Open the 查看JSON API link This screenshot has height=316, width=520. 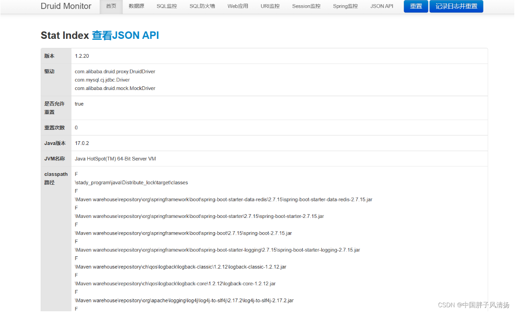coord(125,35)
